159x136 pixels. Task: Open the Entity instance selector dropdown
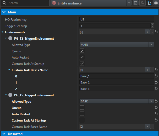coord(129,3)
